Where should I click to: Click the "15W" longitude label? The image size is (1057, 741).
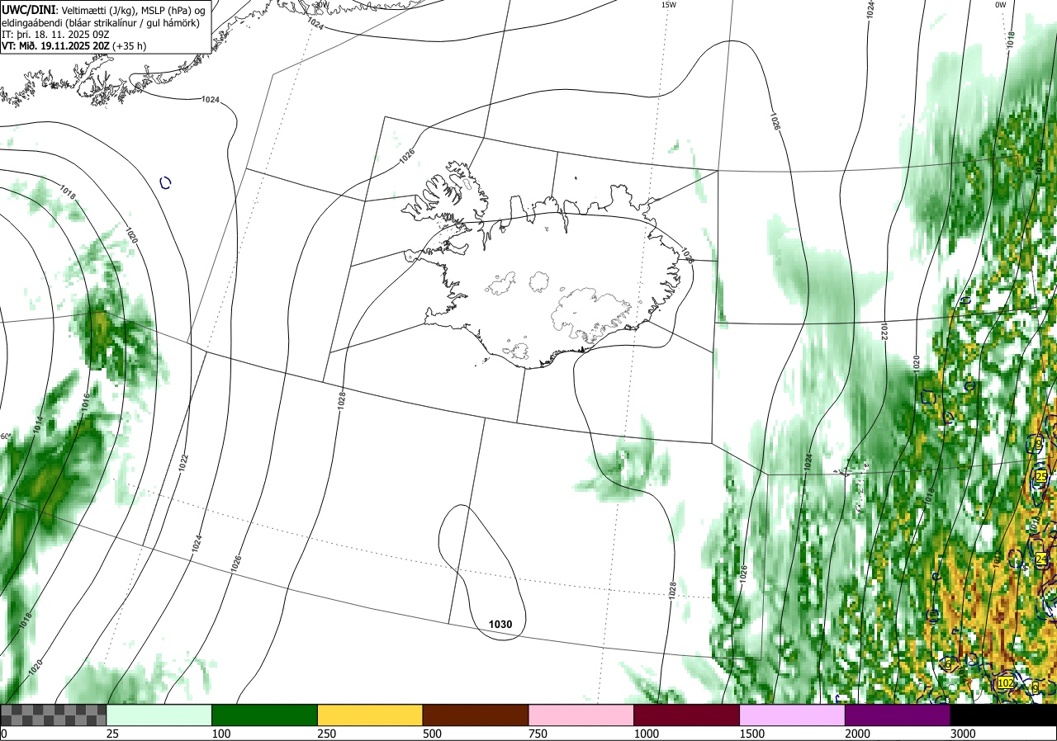pos(668,5)
